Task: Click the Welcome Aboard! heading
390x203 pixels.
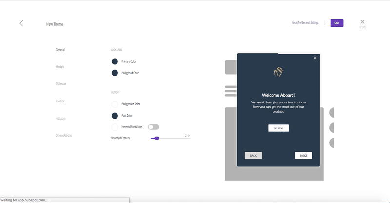Action: pyautogui.click(x=278, y=95)
